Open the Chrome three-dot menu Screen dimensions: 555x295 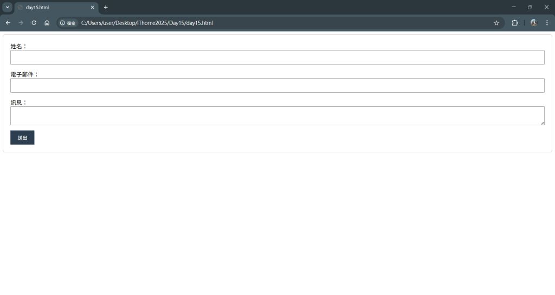click(x=547, y=23)
